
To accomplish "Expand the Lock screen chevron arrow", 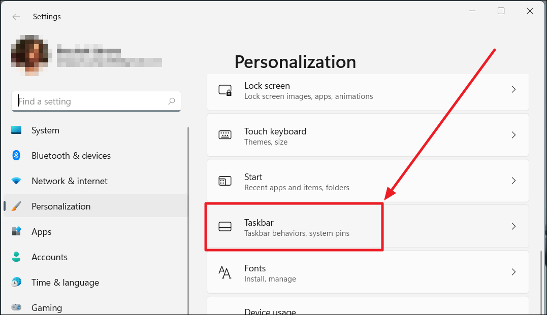I will pos(513,89).
